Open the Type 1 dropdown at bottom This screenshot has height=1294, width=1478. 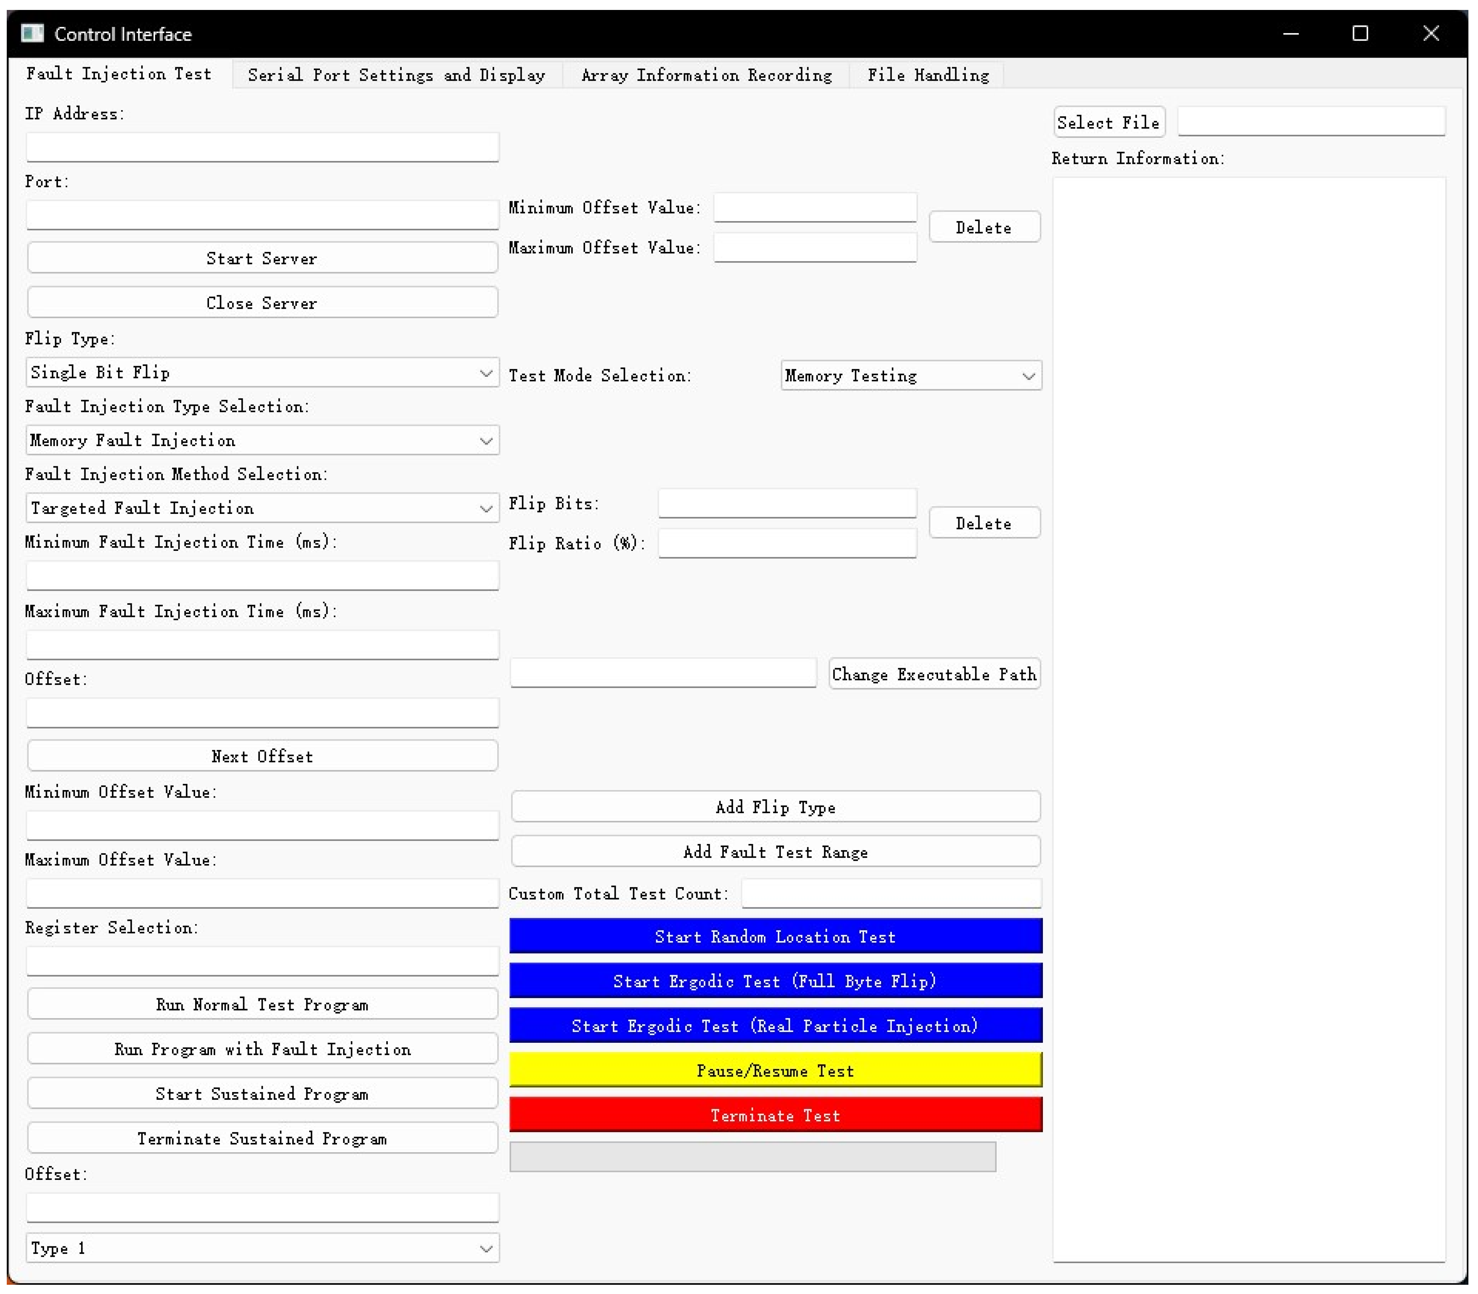click(x=262, y=1249)
